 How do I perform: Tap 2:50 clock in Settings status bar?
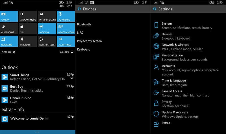[220, 3]
